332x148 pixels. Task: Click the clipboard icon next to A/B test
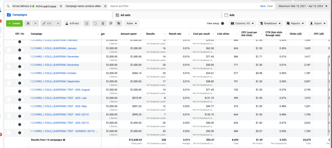[x=87, y=23]
